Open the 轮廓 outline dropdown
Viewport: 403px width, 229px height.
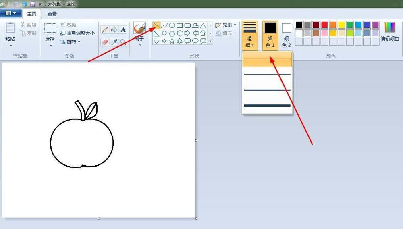(x=226, y=25)
